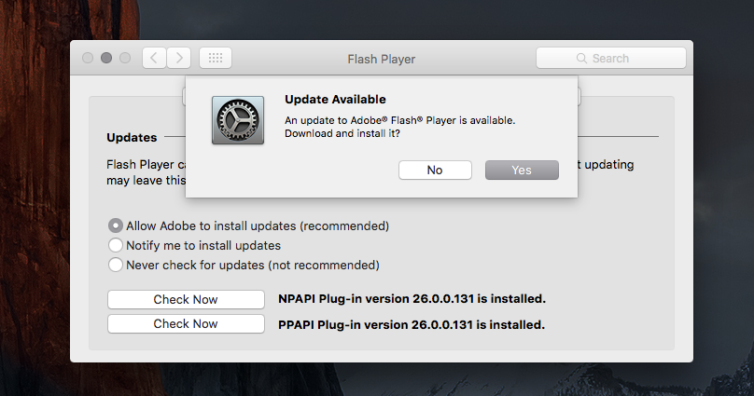Show all preferences with the grid icon
This screenshot has height=396, width=754.
point(216,58)
